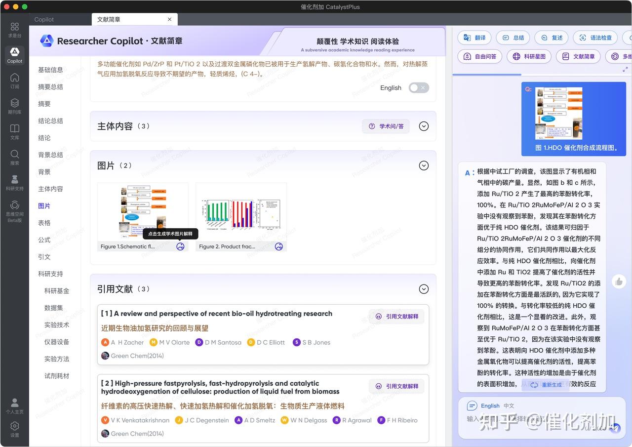Open the 文库 document library icon
This screenshot has width=632, height=447.
14,132
